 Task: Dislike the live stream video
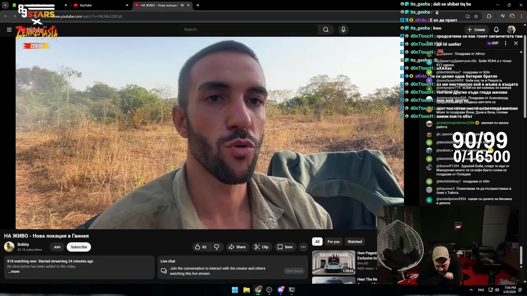(x=217, y=247)
